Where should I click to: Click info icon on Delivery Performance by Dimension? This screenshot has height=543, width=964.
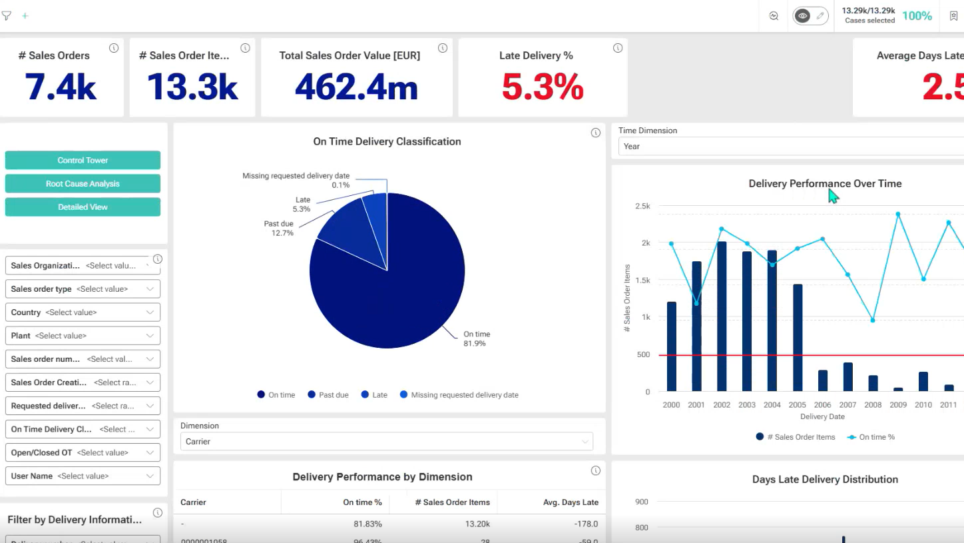point(596,471)
